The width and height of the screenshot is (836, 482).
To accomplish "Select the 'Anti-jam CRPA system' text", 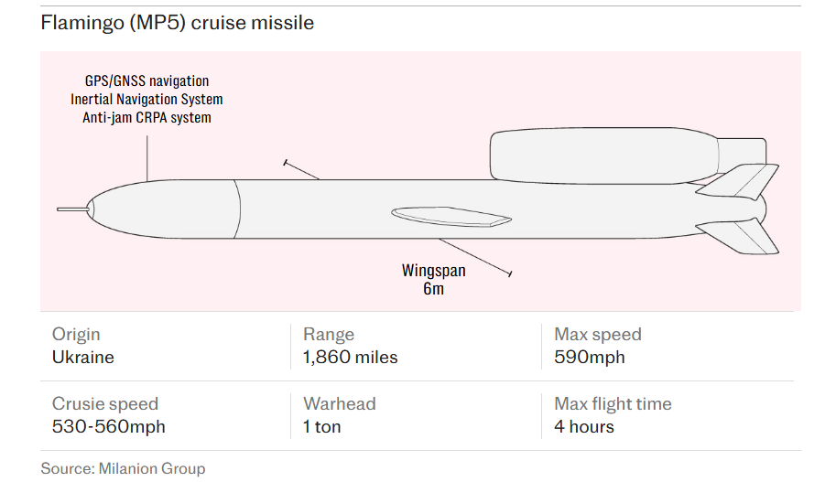I will pos(147,117).
